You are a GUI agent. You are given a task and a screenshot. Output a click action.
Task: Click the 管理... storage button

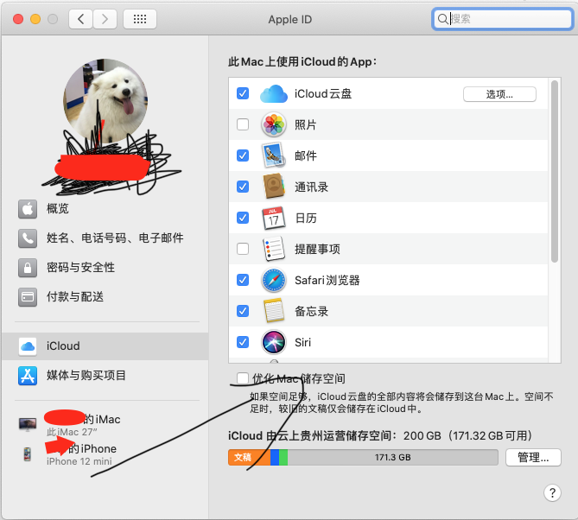click(533, 457)
